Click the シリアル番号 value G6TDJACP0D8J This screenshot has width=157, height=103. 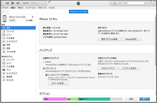pyautogui.click(x=60, y=37)
